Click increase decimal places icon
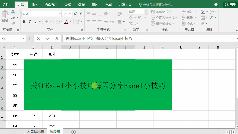This screenshot has height=134, width=238. coord(131,23)
